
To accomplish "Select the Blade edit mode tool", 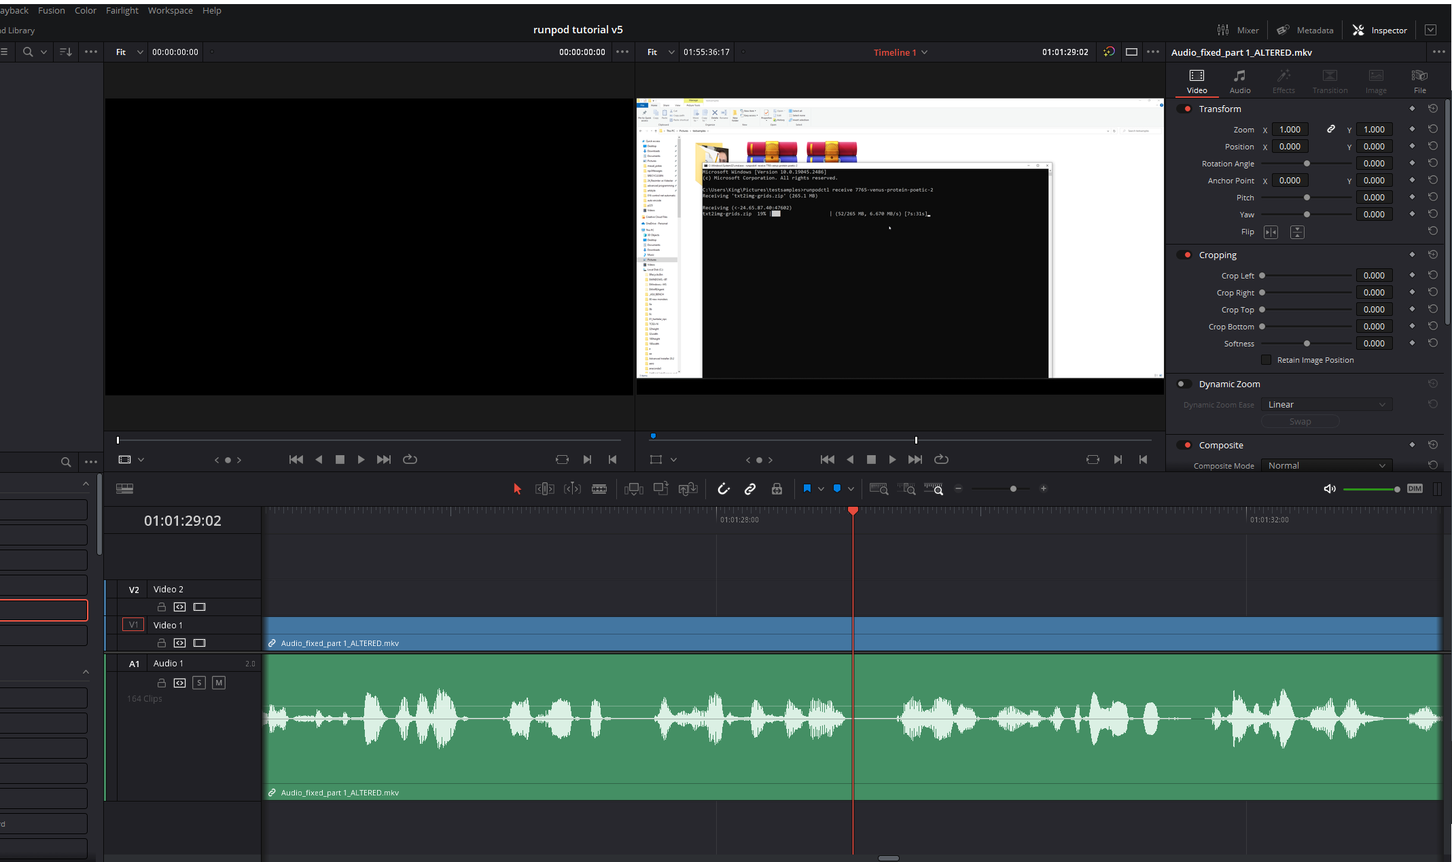I will (599, 489).
